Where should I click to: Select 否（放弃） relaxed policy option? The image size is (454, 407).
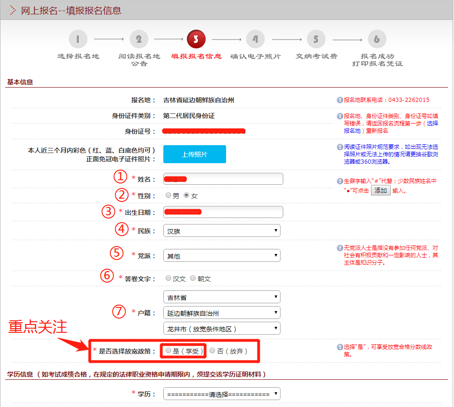click(x=212, y=351)
